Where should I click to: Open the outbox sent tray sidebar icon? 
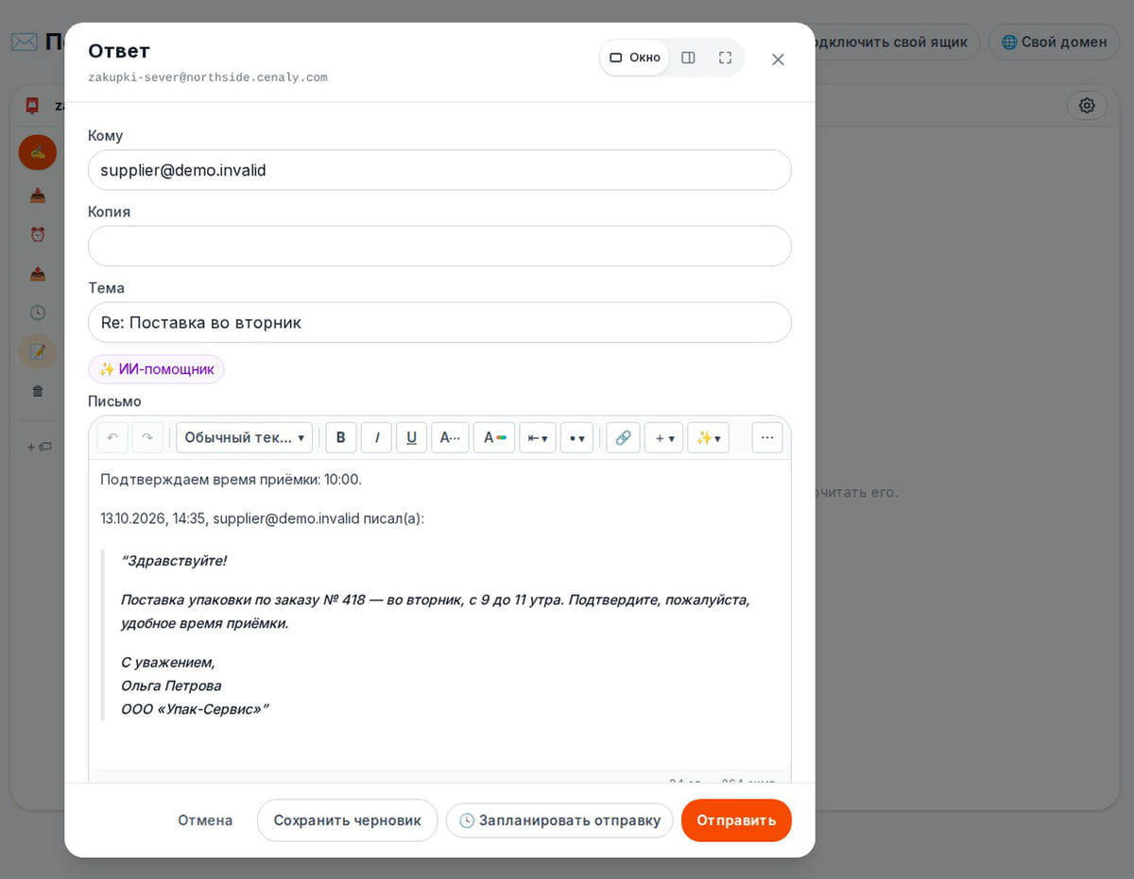pyautogui.click(x=38, y=274)
